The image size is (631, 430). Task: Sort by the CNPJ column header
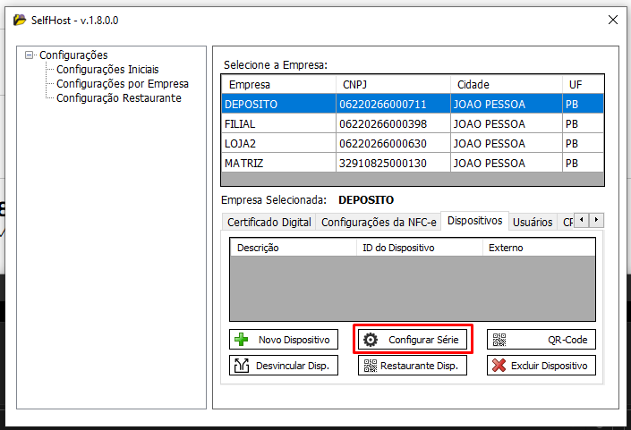[x=393, y=84]
